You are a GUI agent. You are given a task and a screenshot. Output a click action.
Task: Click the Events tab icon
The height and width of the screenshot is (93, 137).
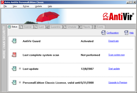coord(95,27)
